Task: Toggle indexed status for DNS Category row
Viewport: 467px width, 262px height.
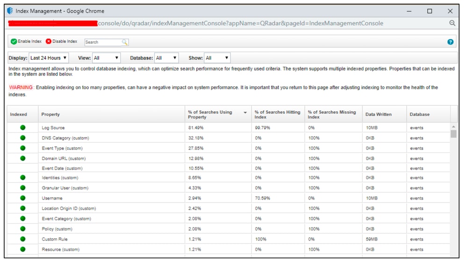Action: (x=23, y=138)
